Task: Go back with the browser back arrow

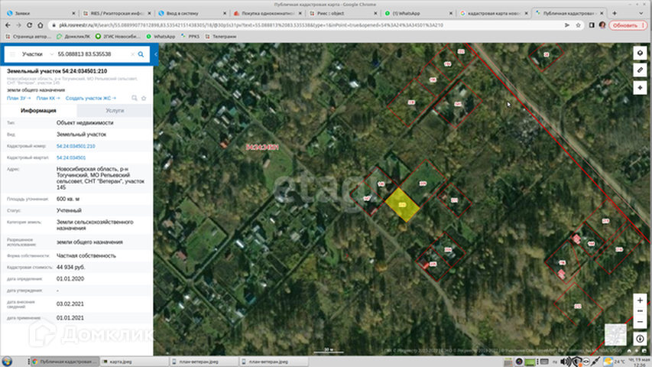Action: [8, 25]
